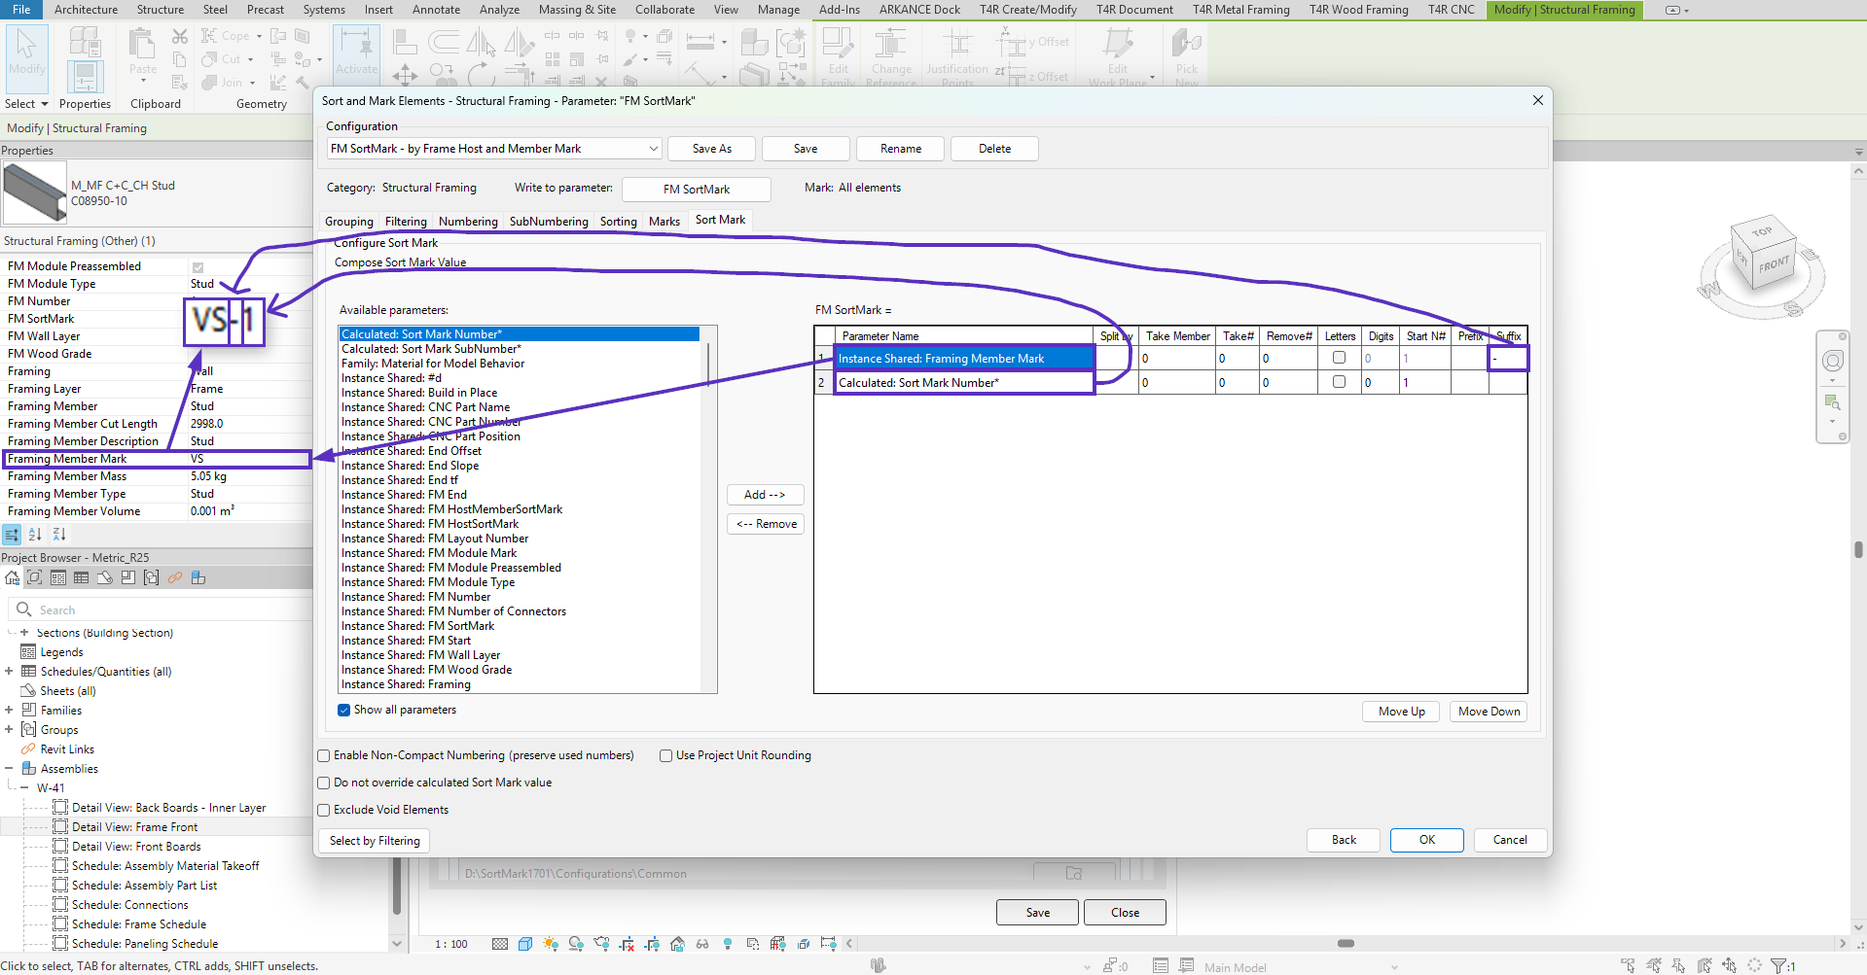The height and width of the screenshot is (975, 1867).
Task: Click the ViewCube FRONT face
Action: [x=1773, y=264]
